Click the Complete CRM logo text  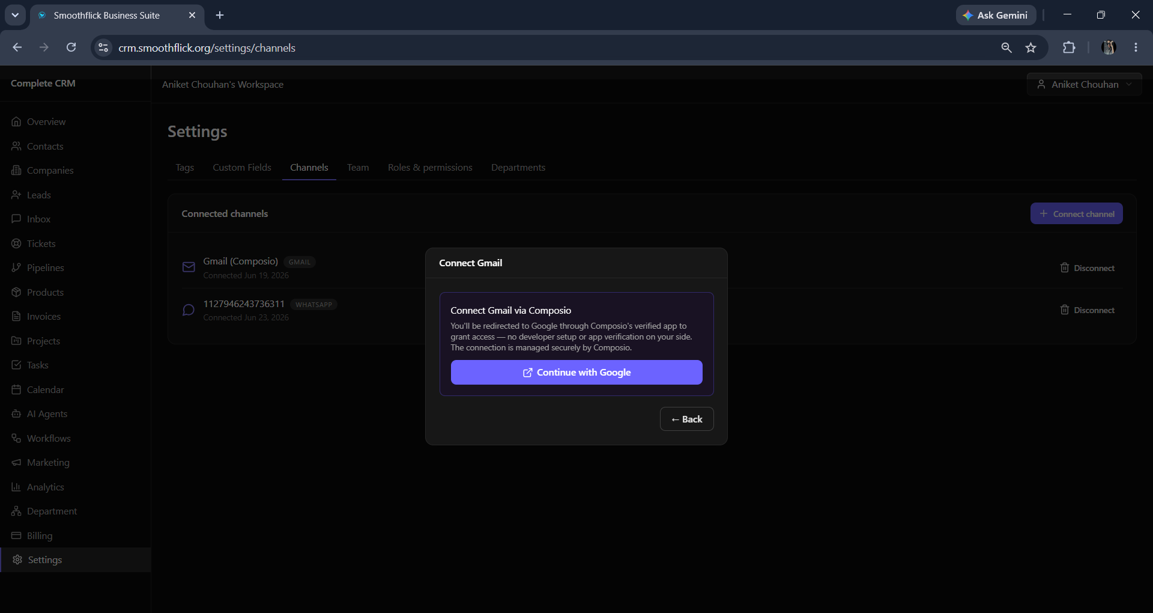point(43,84)
